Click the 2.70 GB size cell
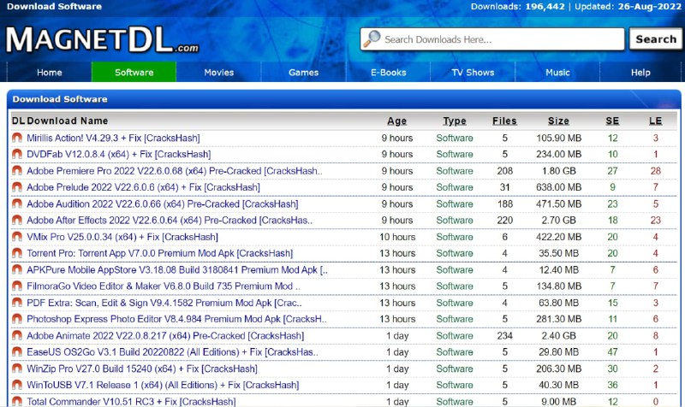 click(x=559, y=221)
